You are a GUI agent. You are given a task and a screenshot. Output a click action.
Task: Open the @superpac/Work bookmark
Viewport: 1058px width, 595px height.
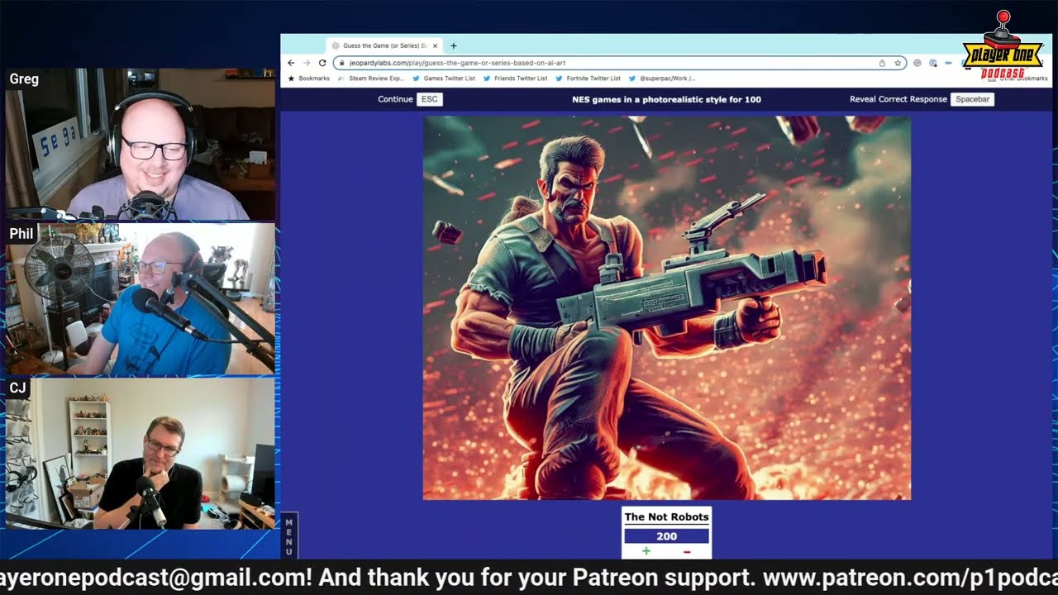662,79
